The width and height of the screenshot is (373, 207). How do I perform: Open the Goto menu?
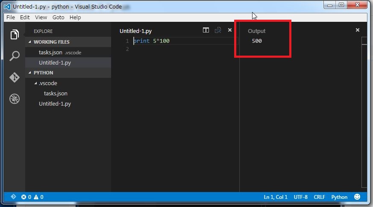coord(58,18)
